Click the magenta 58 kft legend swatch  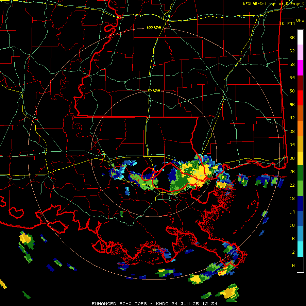tap(300, 68)
